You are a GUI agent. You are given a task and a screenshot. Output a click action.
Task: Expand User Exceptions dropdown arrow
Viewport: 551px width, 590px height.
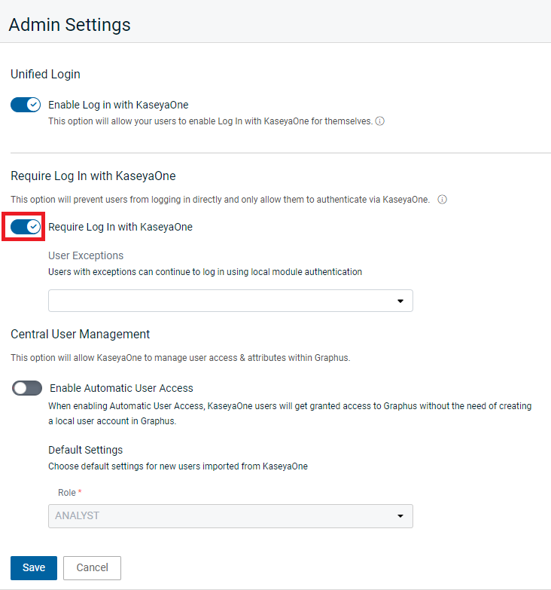pos(400,301)
